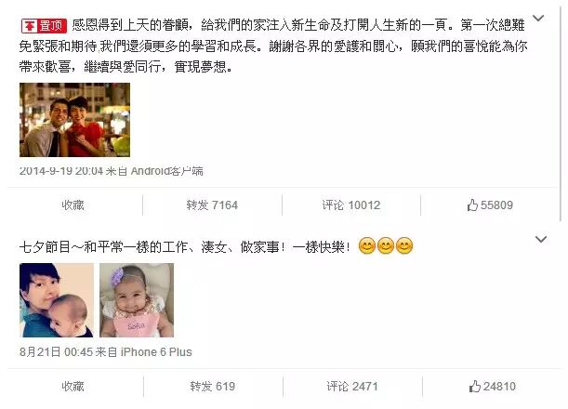
Task: Open the 8月21日 00:45 timestamp link
Action: [56, 351]
